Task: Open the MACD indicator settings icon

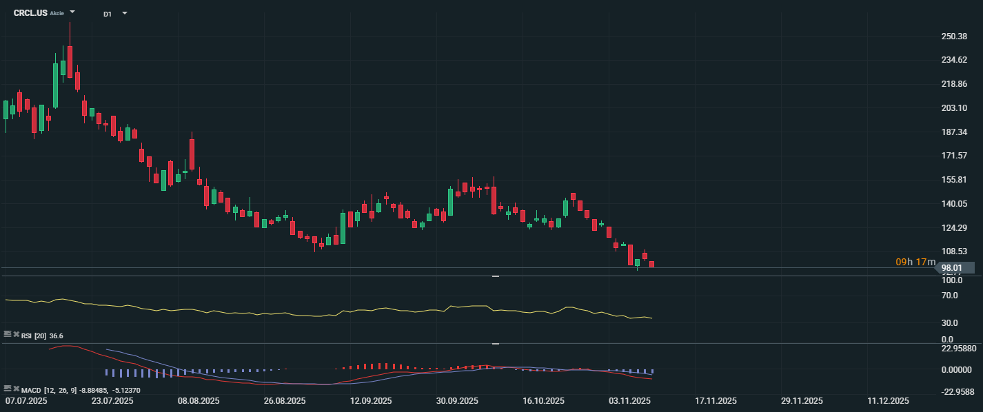Action: (x=7, y=389)
